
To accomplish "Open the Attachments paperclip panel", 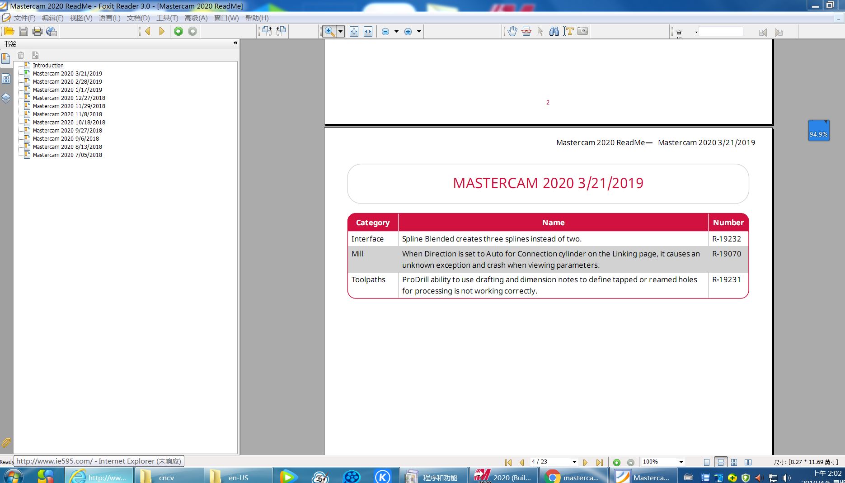I will coord(6,443).
